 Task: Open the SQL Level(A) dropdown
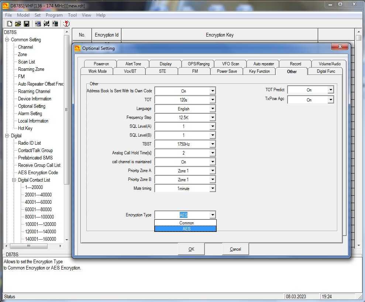pos(212,126)
